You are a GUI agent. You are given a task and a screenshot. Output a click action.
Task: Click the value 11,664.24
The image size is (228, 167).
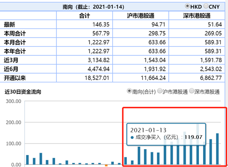pos(153,78)
